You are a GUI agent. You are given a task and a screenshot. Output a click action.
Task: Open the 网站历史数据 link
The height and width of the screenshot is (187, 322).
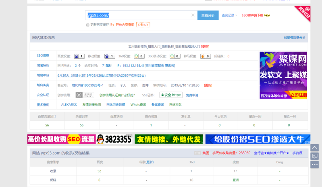pyautogui.click(x=116, y=105)
